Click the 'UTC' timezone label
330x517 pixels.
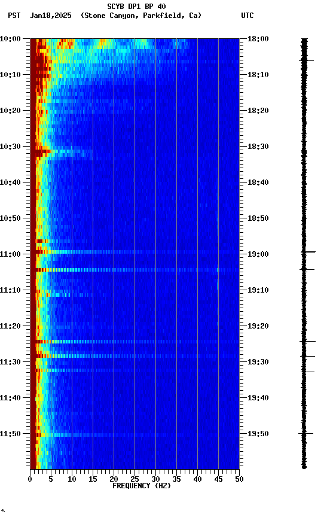click(247, 16)
